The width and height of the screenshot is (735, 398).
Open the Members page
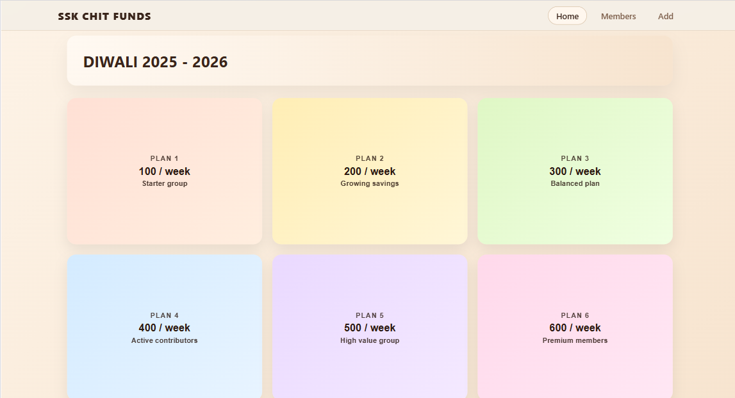pyautogui.click(x=618, y=16)
